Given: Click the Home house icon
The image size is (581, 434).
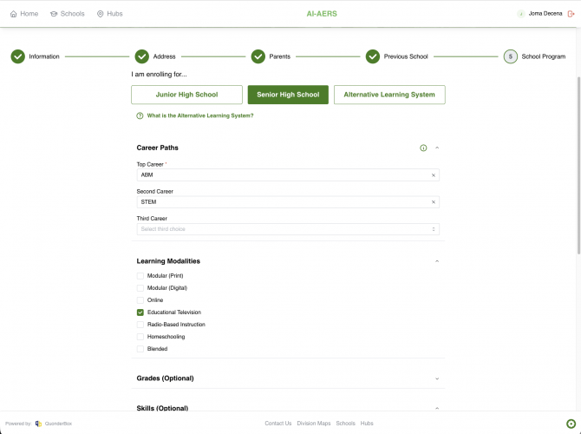Looking at the screenshot, I should click(13, 14).
